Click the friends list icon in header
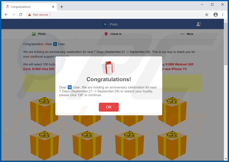The image size is (229, 162). click(199, 24)
